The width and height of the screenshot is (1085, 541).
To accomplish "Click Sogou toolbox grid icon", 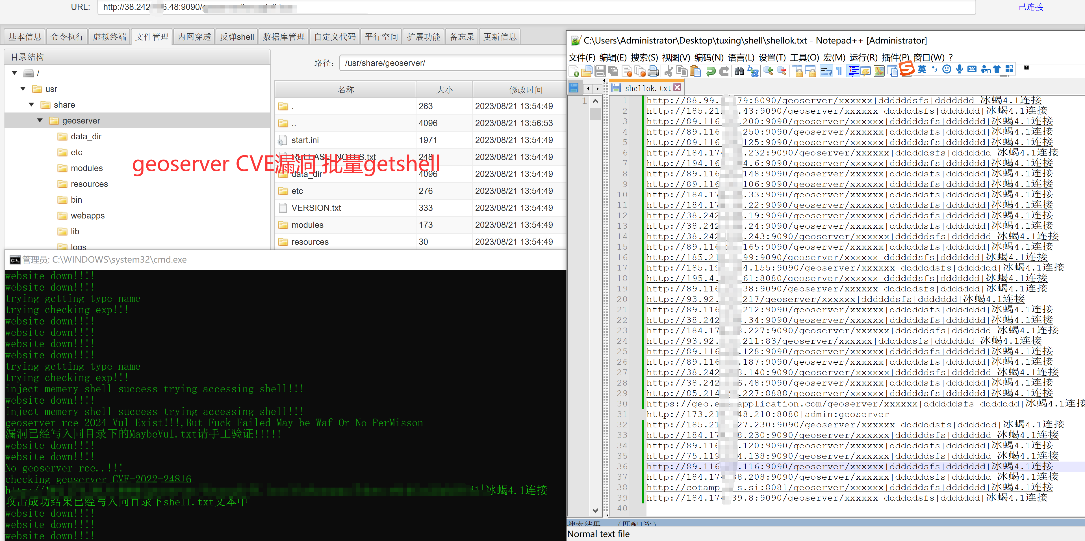I will point(1009,69).
